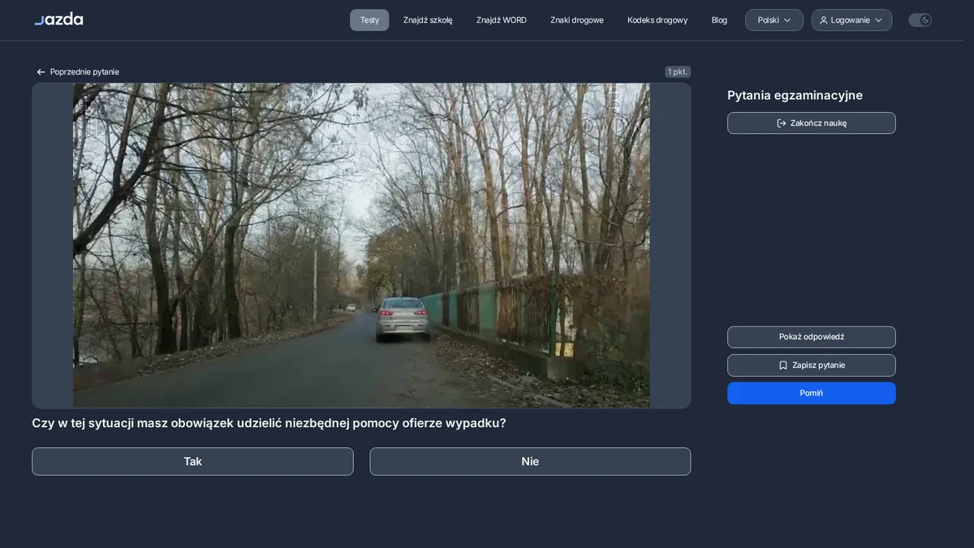Open Kodeks drogowy section
Screen dimensions: 974x548
[x=657, y=20]
